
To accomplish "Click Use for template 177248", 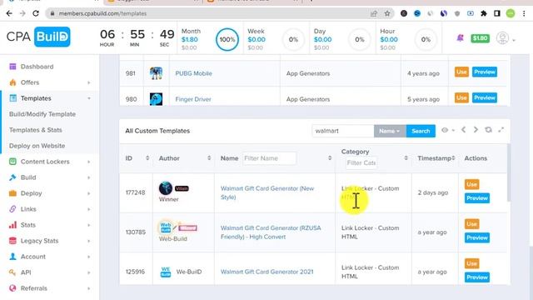I will [472, 184].
